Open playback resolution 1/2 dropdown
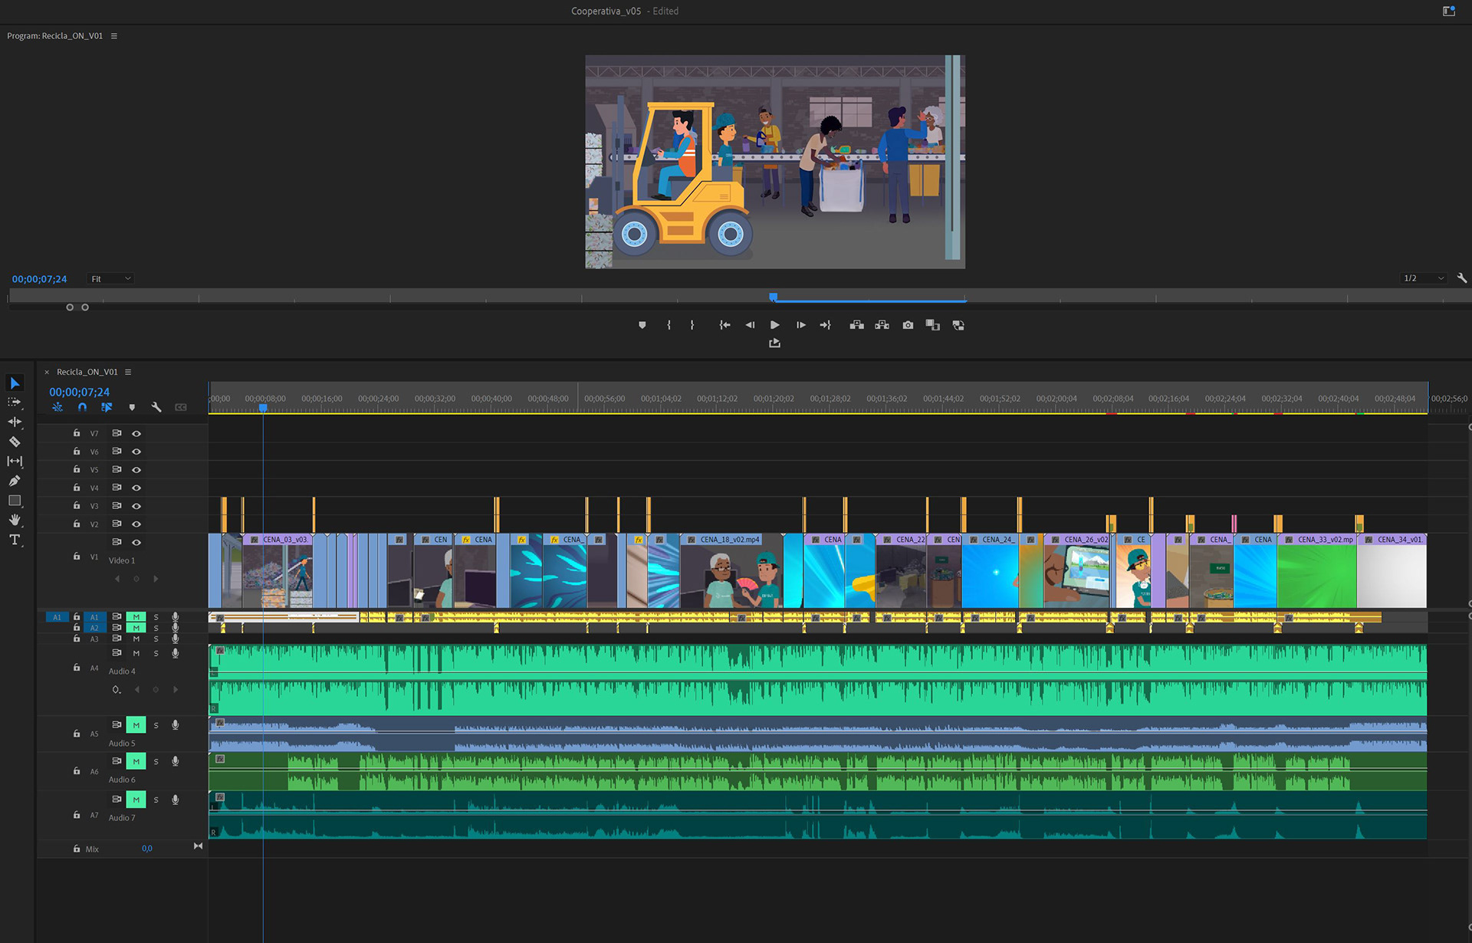This screenshot has width=1472, height=943. pyautogui.click(x=1424, y=278)
